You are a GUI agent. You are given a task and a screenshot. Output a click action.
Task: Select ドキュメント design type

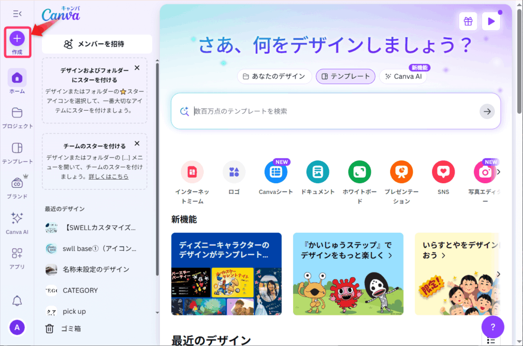(x=318, y=178)
